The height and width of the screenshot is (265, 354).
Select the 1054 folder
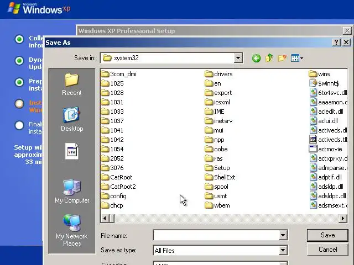pyautogui.click(x=112, y=149)
